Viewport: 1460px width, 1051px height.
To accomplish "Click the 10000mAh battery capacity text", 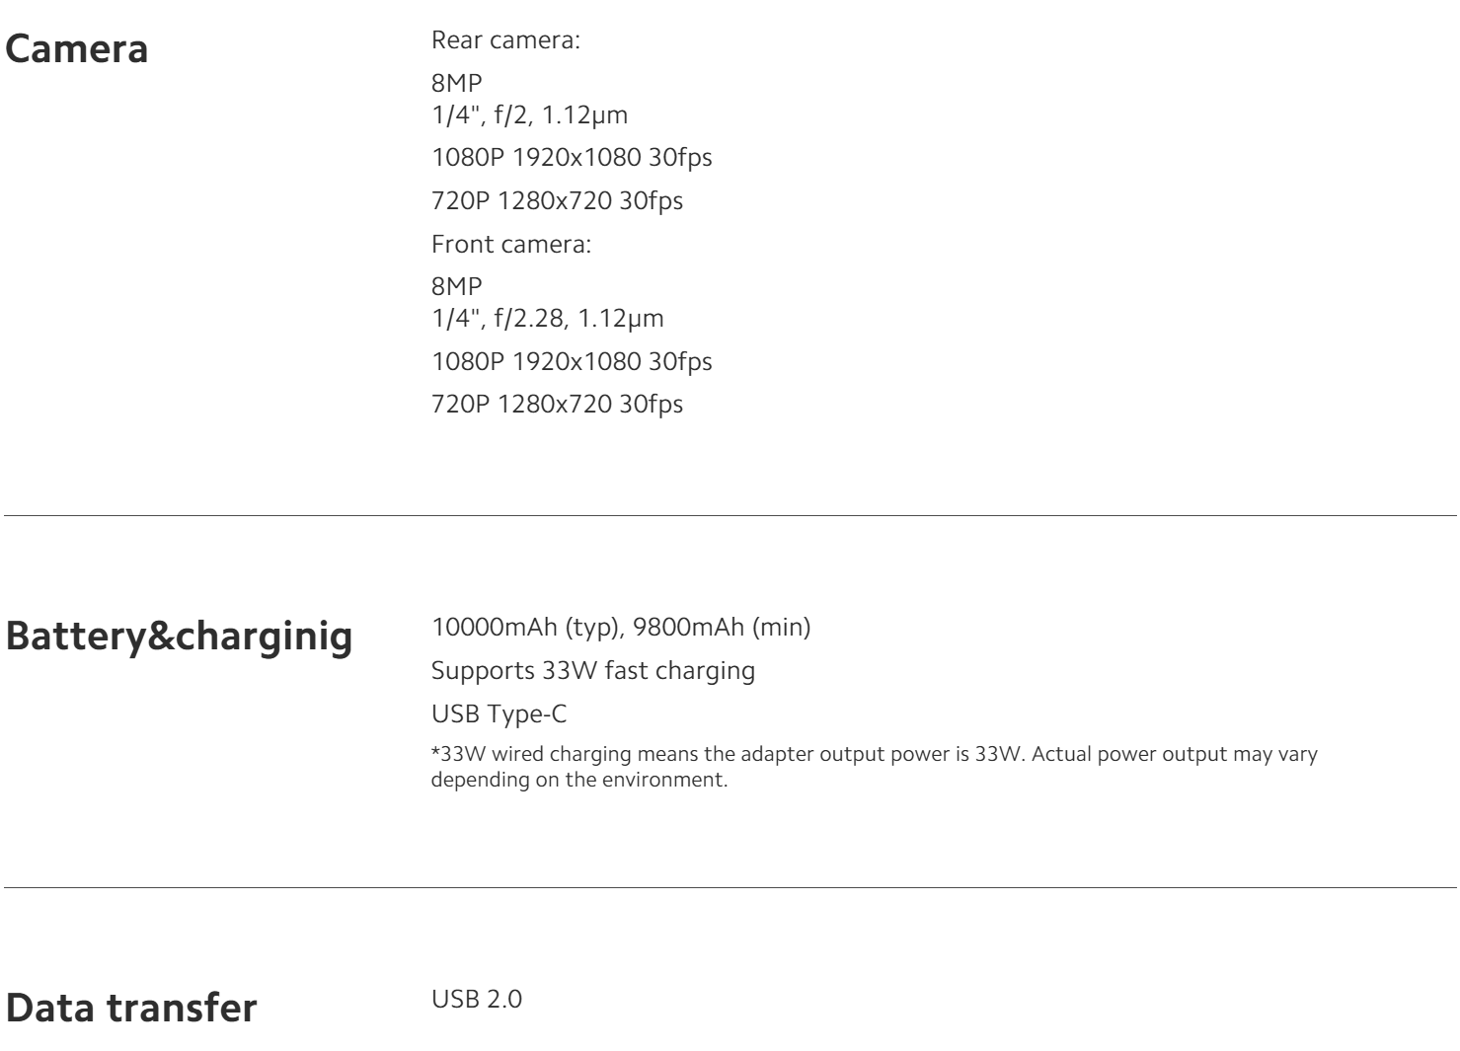I will pos(621,628).
